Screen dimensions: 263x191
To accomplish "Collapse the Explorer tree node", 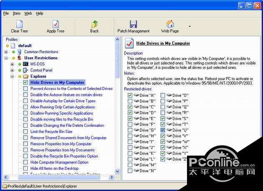I will 12,77.
